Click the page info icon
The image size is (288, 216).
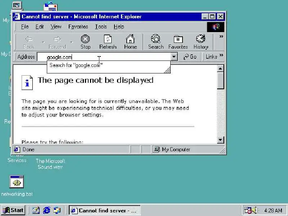click(x=27, y=82)
